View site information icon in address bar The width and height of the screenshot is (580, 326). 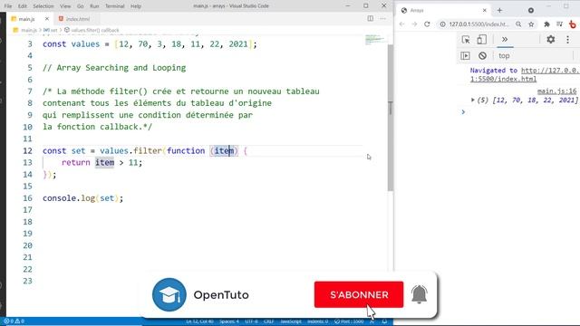click(442, 24)
